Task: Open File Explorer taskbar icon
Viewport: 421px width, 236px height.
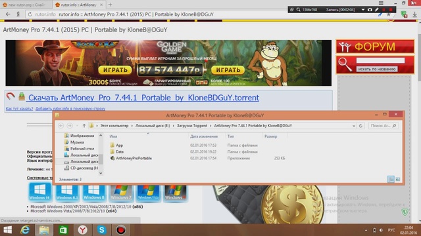Action: pos(44,230)
